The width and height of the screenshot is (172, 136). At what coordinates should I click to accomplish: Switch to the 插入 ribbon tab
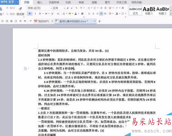click(40, 2)
